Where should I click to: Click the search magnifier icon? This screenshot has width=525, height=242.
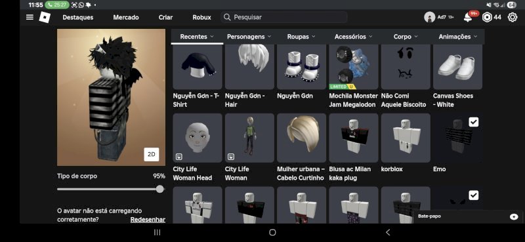tap(227, 17)
